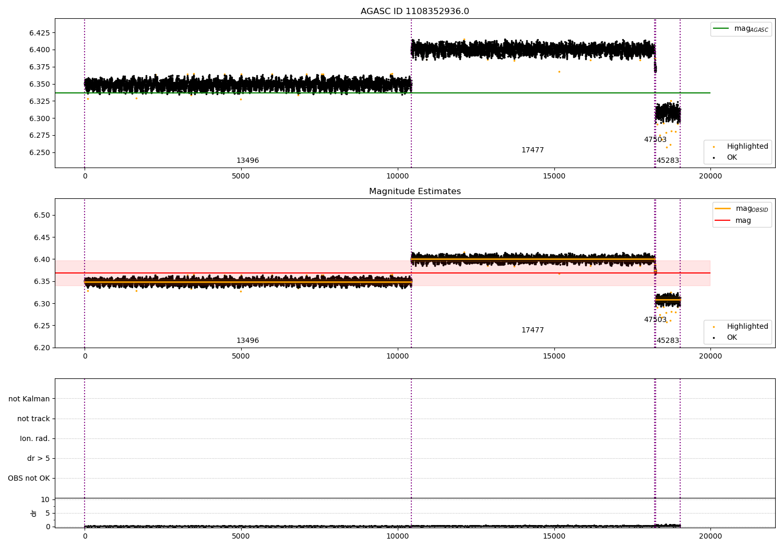Click the 6.400 y-axis tick label
Screen dimensions: 783x548
tap(40, 50)
